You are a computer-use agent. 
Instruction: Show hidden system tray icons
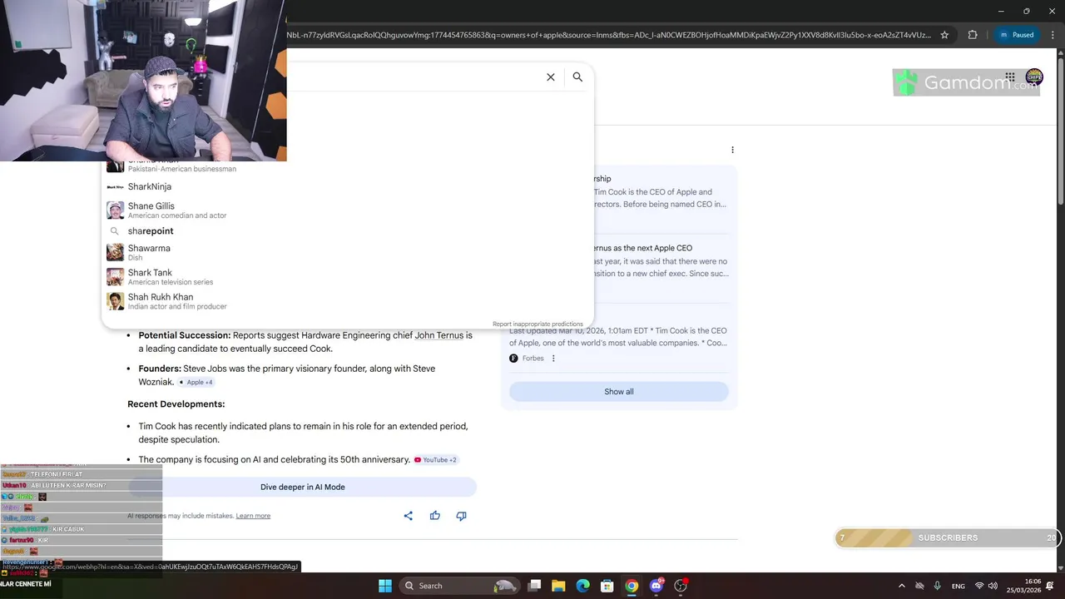902,586
